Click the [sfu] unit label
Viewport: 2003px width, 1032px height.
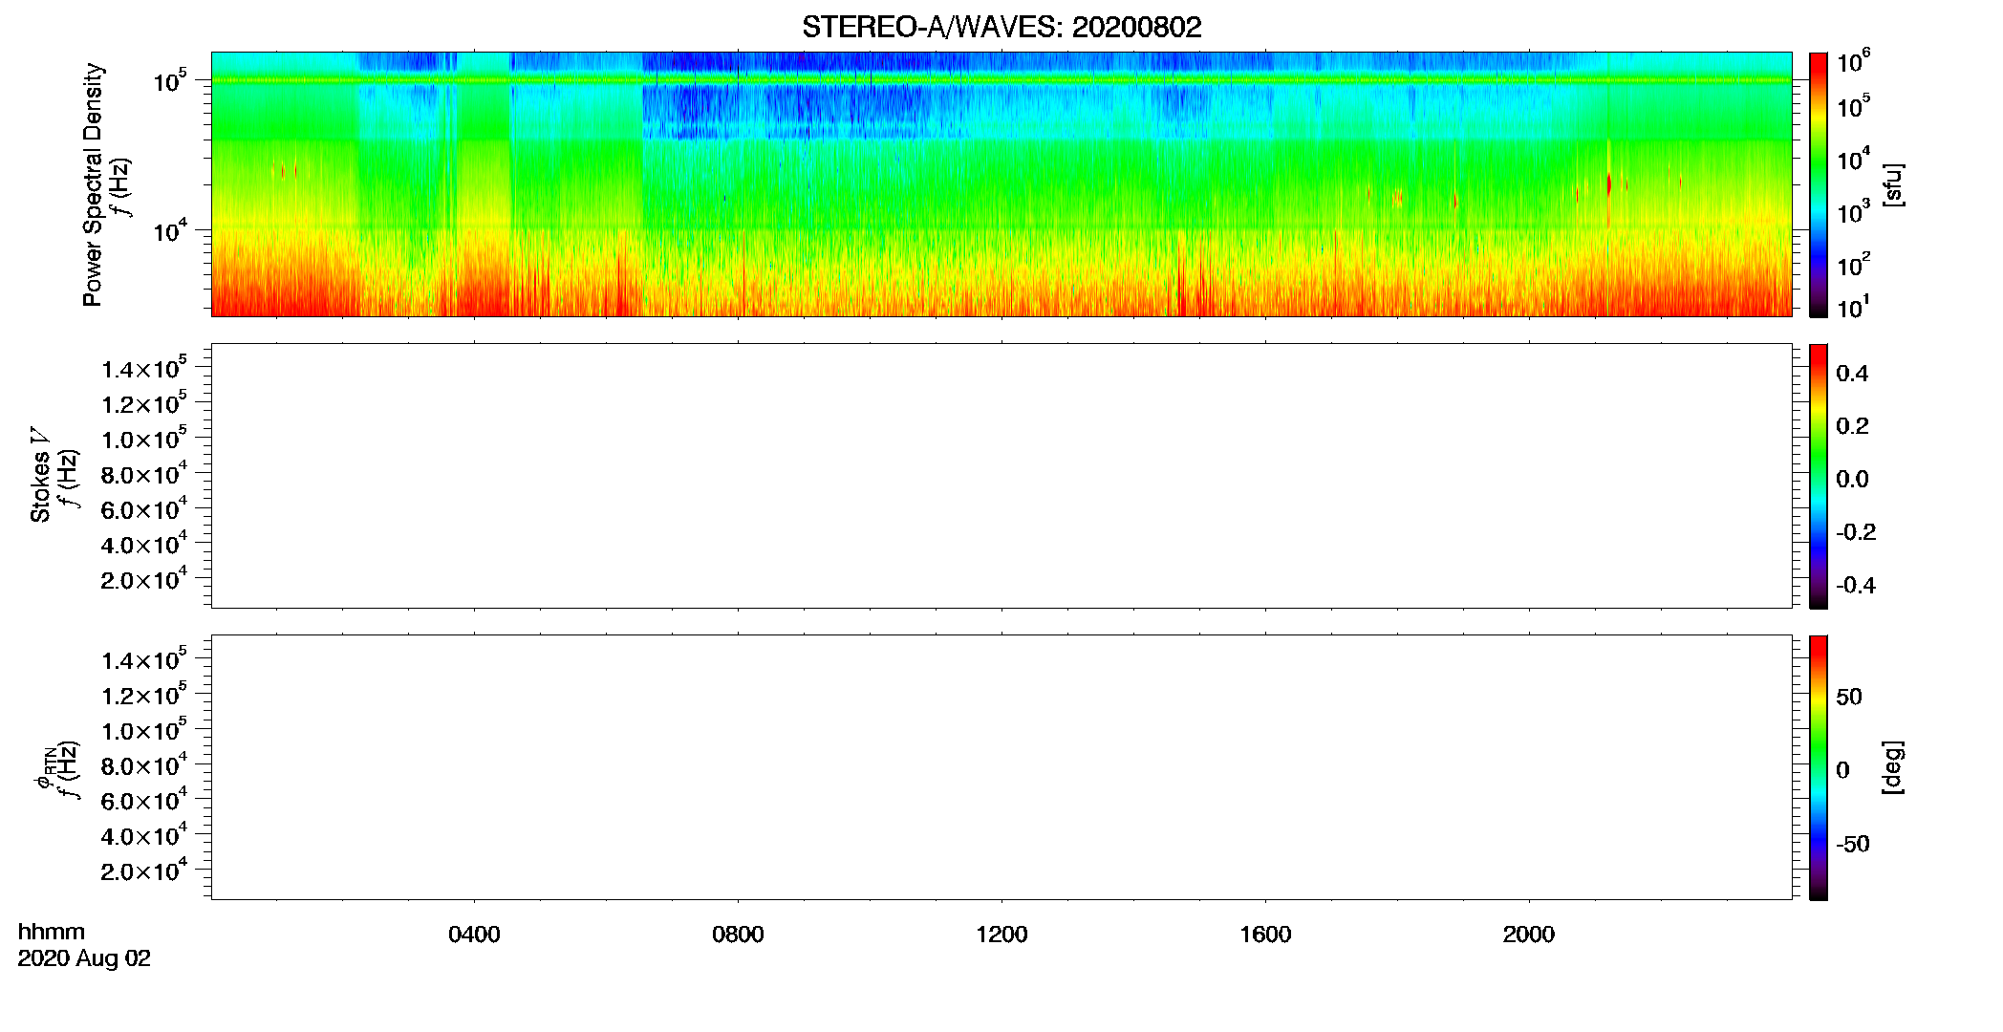tap(1893, 185)
